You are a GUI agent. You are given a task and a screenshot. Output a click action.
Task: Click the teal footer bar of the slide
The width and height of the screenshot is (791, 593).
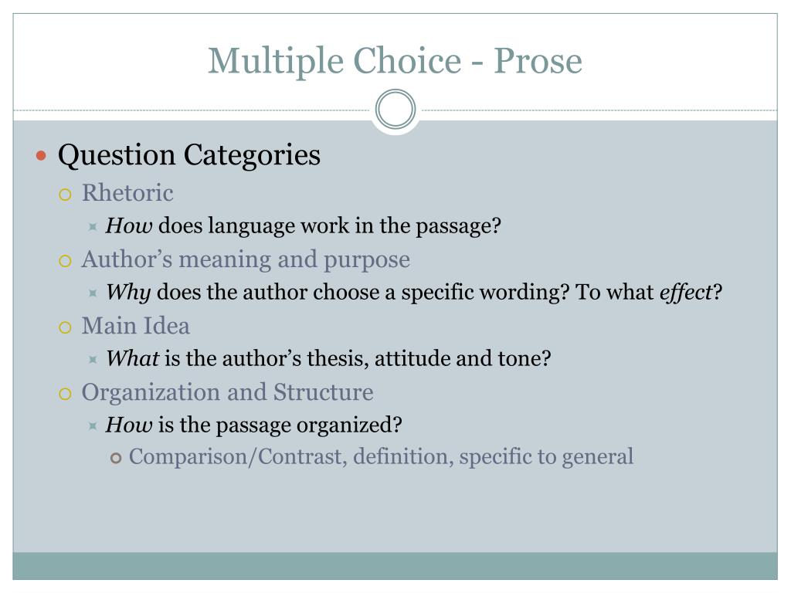pos(395,566)
